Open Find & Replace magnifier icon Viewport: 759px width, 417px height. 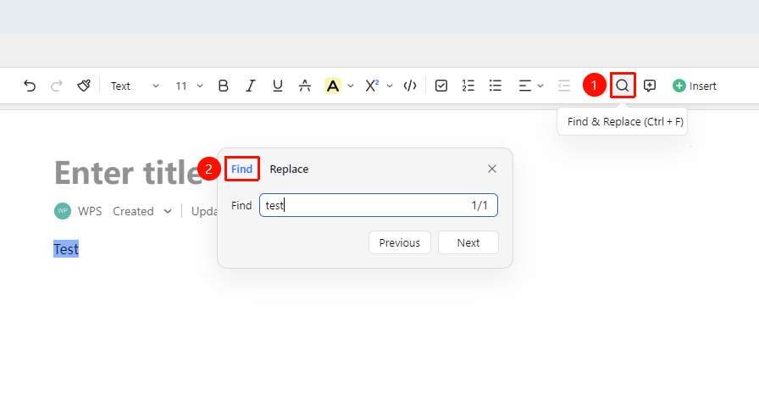point(623,86)
